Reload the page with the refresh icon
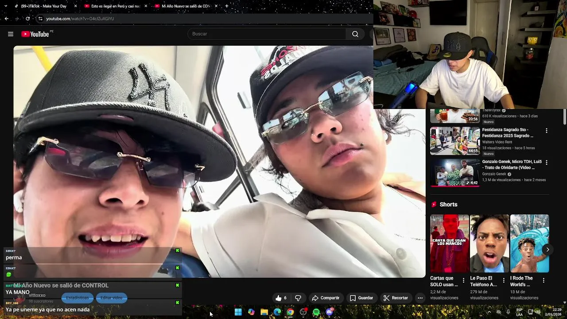The width and height of the screenshot is (567, 319). coord(27,19)
